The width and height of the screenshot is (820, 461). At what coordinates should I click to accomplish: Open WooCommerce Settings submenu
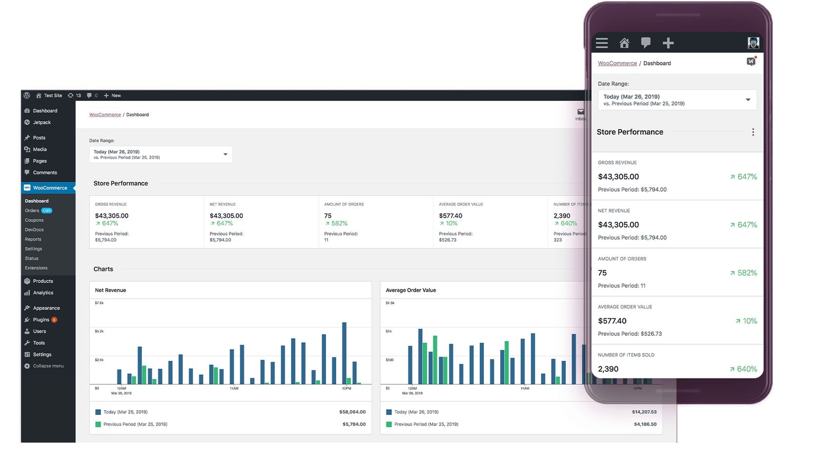[x=33, y=249]
